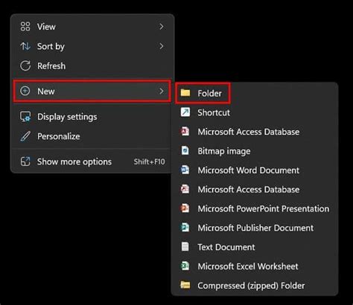Expand the View submenu chevron
The image size is (353, 305).
pyautogui.click(x=162, y=27)
